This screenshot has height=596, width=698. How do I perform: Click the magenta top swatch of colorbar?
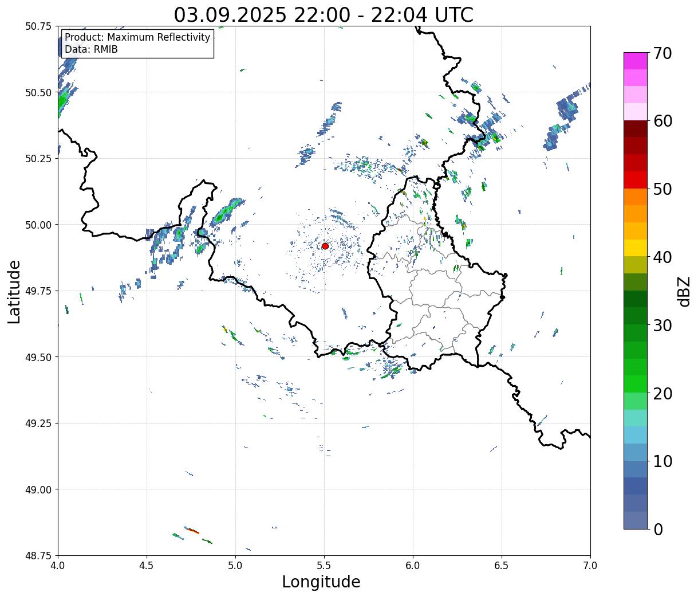(x=636, y=61)
